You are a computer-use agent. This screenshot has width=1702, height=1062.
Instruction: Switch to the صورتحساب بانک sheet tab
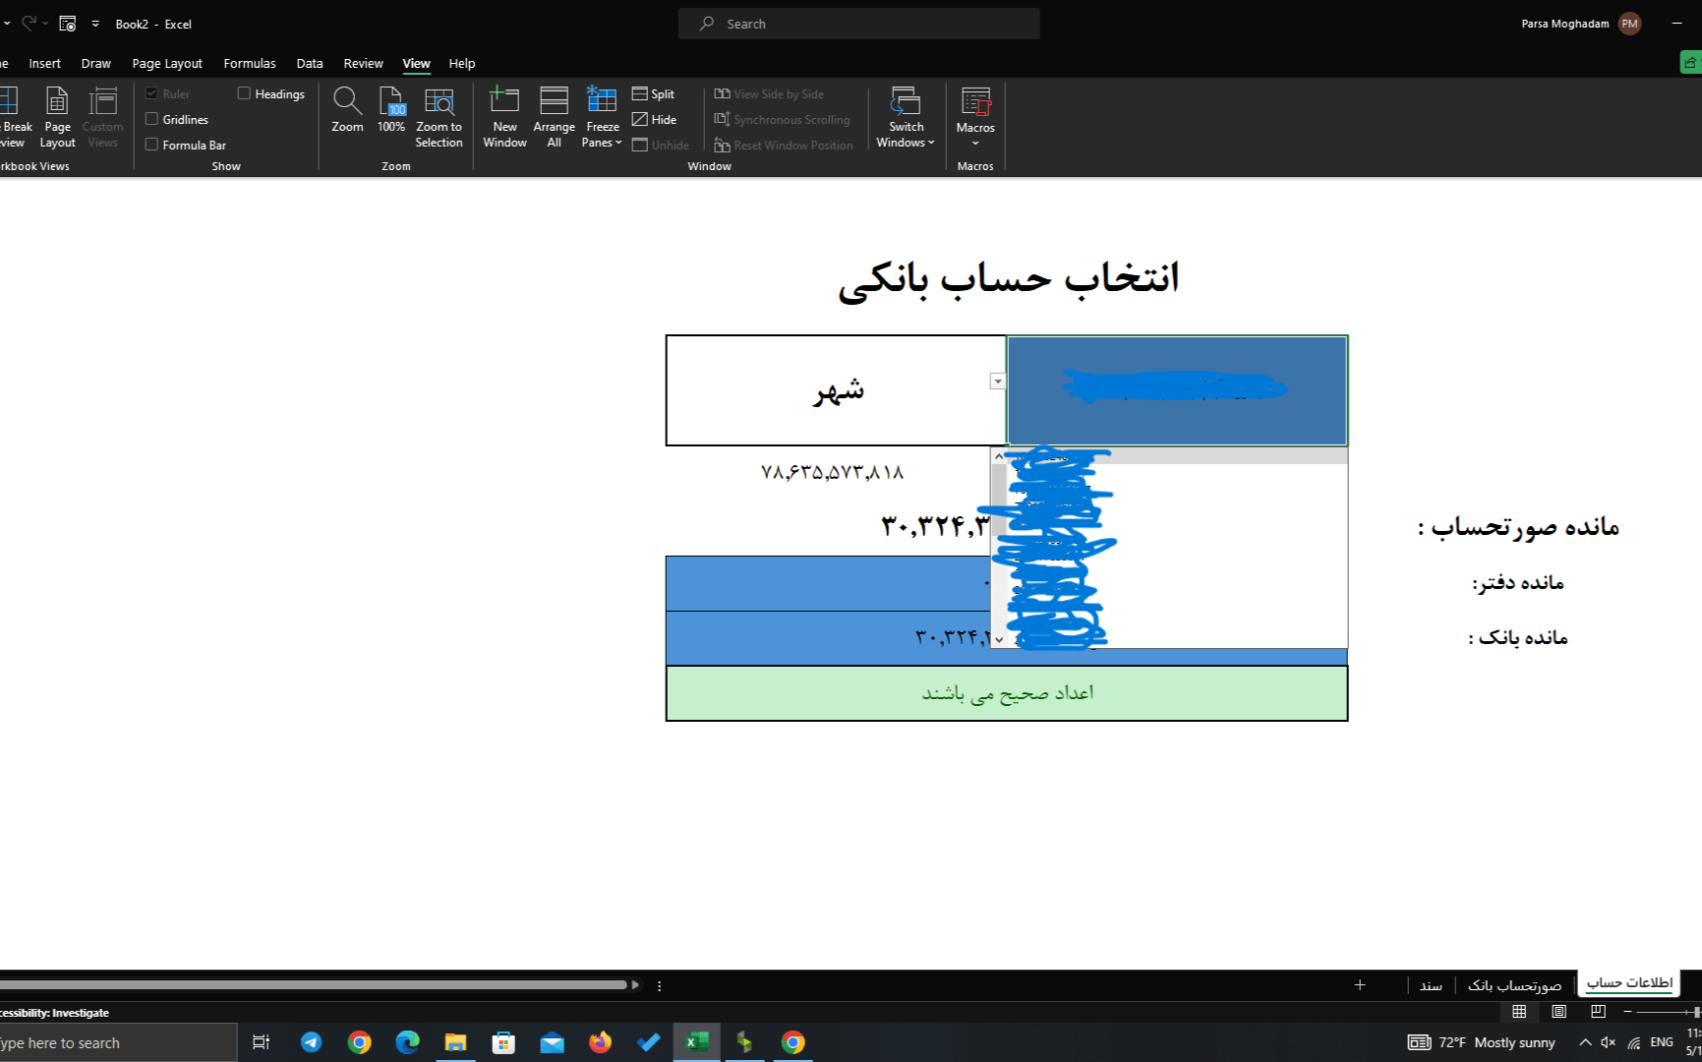click(1514, 984)
